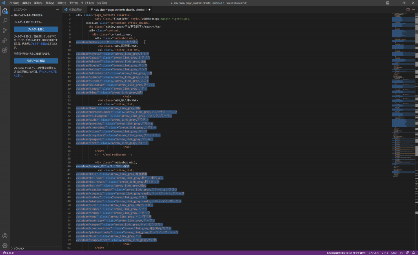Image resolution: width=418 pixels, height=255 pixels.
Task: Switch to the Untitled-1 editor tab
Action: click(x=120, y=10)
